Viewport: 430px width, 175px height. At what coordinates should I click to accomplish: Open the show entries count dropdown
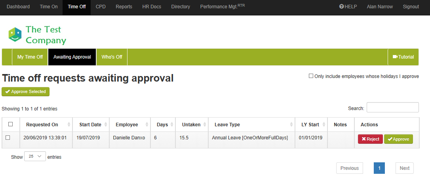point(35,156)
